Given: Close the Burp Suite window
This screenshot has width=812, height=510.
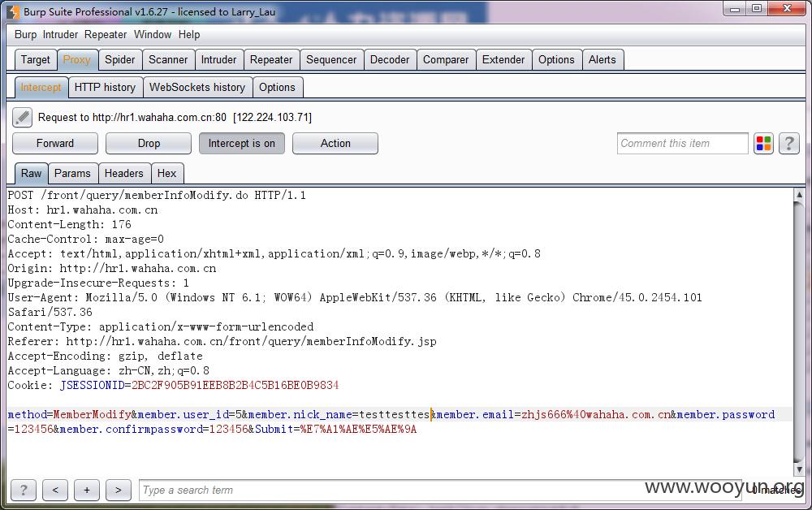Looking at the screenshot, I should [787, 9].
